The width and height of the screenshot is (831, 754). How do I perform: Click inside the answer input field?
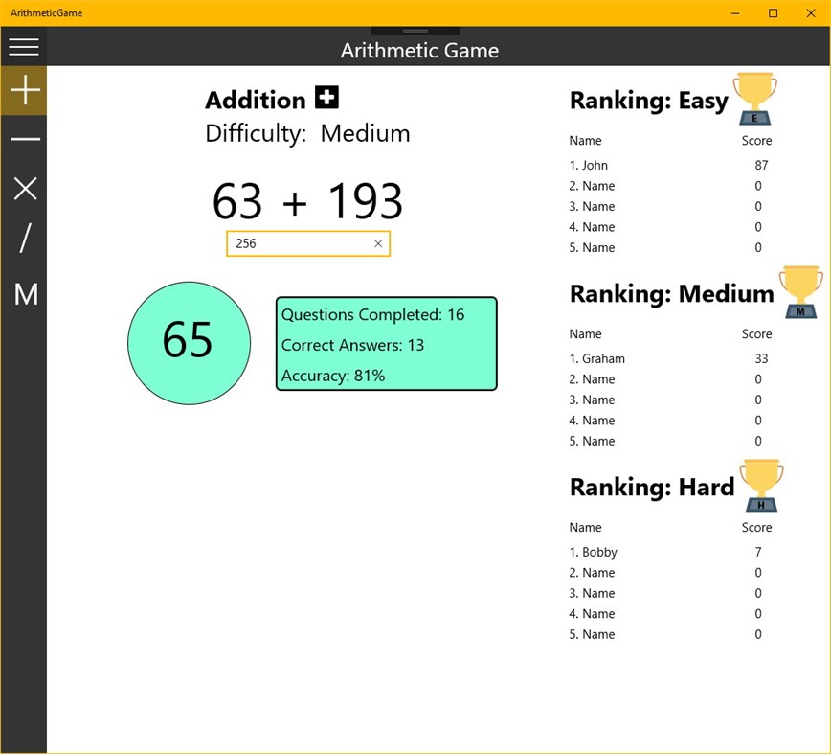297,243
